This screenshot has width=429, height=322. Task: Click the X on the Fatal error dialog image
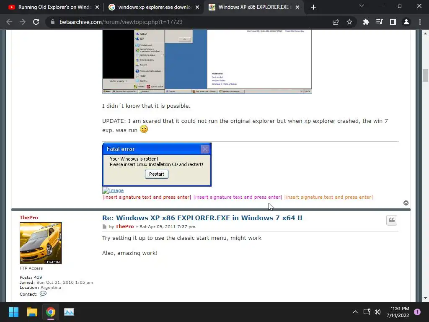(x=205, y=149)
